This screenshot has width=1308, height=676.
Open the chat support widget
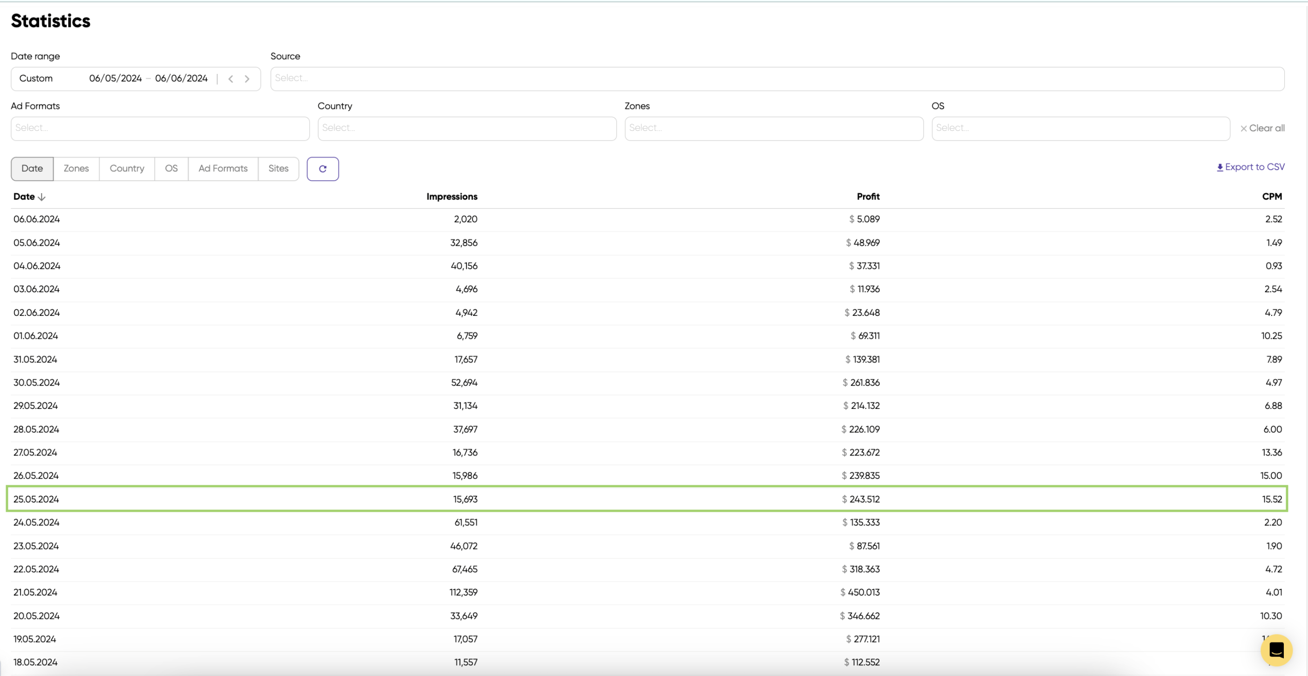pyautogui.click(x=1275, y=650)
